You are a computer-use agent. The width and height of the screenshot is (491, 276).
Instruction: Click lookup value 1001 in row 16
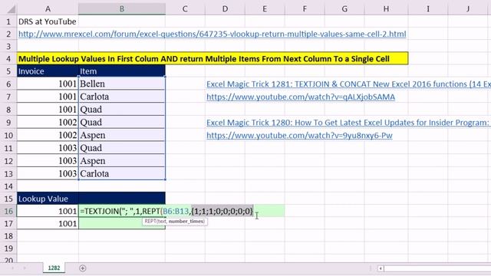[48, 212]
